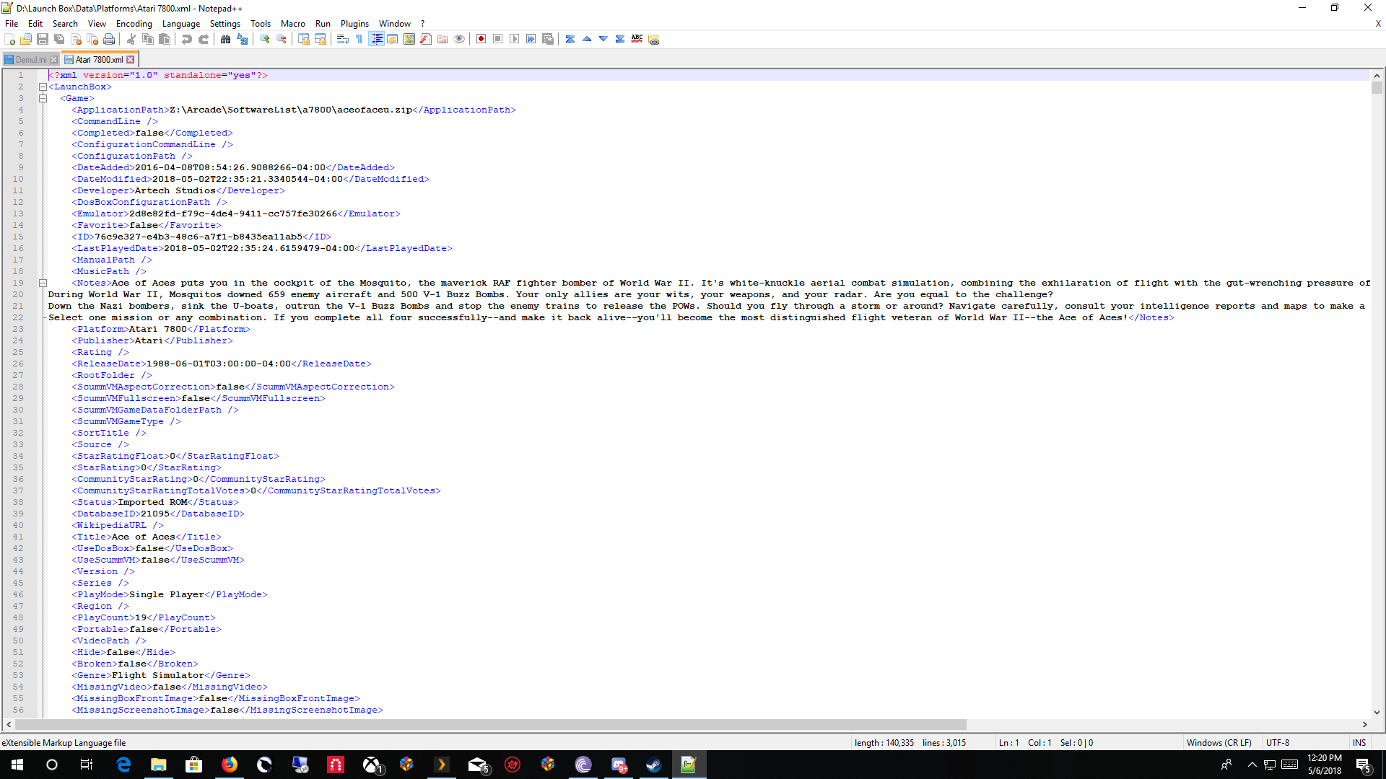Toggle synchronize vertical scrolling icon
The width and height of the screenshot is (1386, 779).
[304, 39]
